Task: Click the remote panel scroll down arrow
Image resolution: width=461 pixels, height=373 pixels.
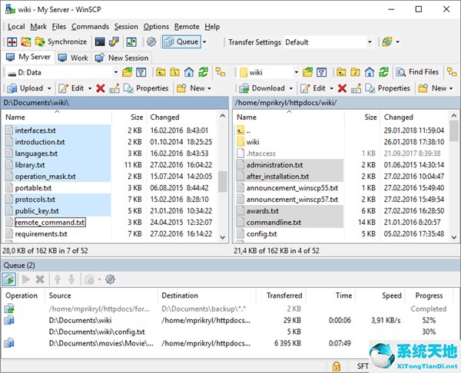Action: click(454, 237)
